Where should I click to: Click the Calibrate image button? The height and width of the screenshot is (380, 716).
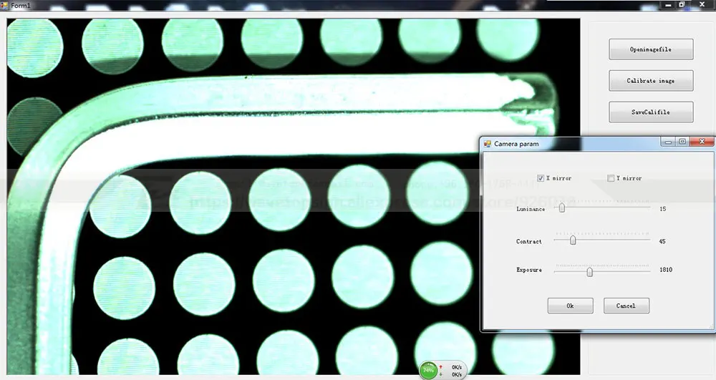point(651,81)
